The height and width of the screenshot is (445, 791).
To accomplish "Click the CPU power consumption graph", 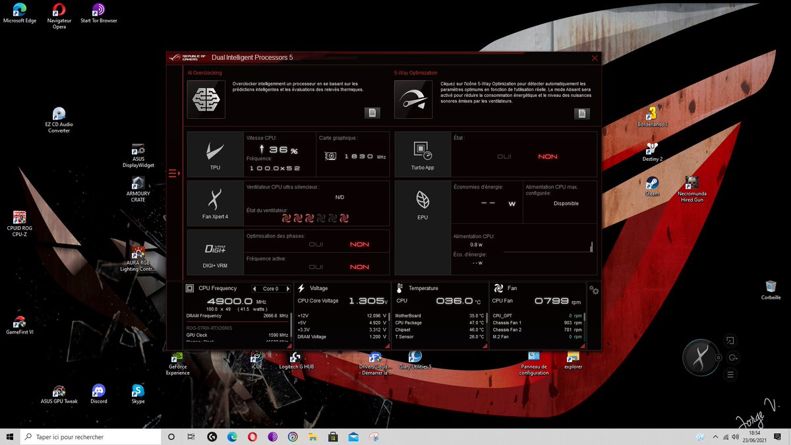I will [548, 247].
